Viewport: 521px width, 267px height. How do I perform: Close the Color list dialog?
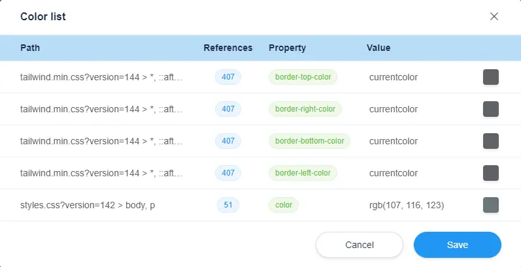point(494,16)
